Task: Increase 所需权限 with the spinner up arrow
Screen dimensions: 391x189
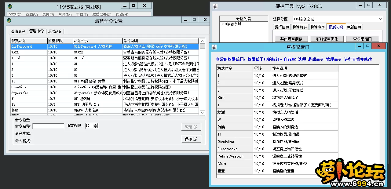Action: 96,125
